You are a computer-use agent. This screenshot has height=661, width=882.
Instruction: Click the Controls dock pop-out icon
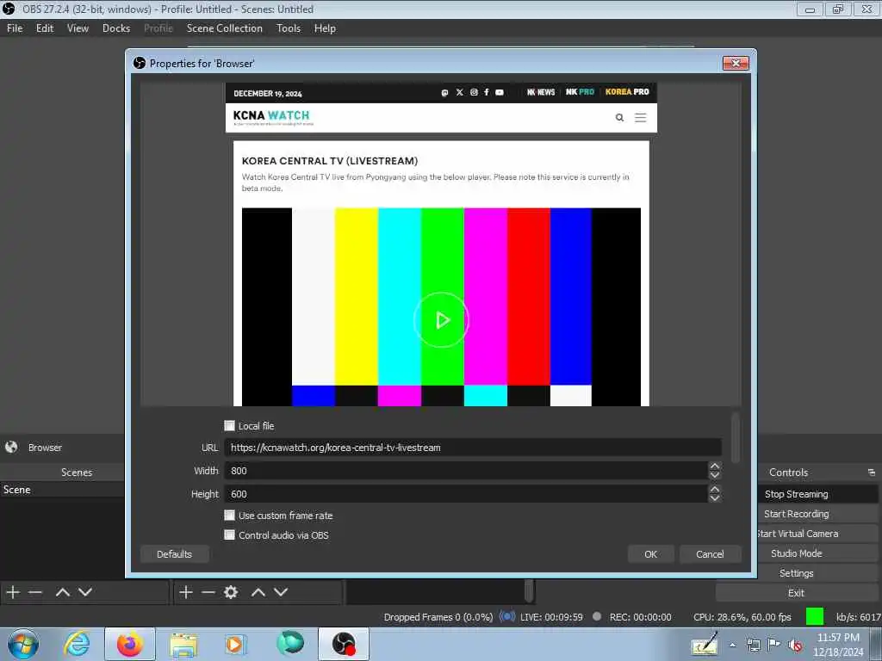pyautogui.click(x=871, y=473)
